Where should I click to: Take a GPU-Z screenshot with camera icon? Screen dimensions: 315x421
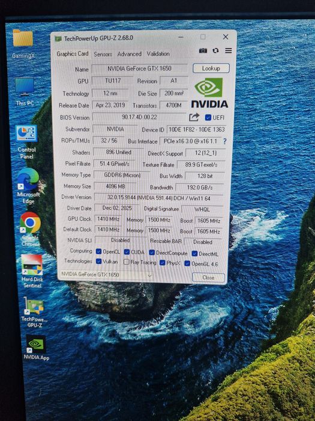click(x=203, y=51)
